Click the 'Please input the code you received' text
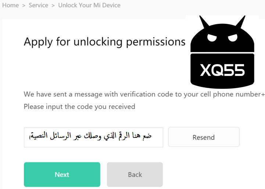 tap(79, 107)
